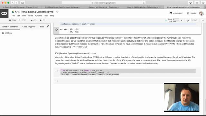
Task: Go forward with browser forward arrow
Action: [16, 3]
